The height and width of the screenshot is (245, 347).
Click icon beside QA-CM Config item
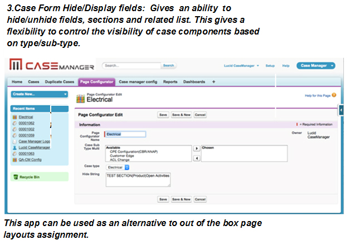15,160
